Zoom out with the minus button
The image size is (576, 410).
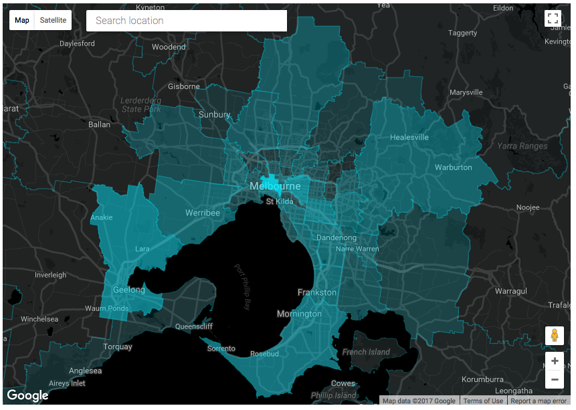[554, 379]
